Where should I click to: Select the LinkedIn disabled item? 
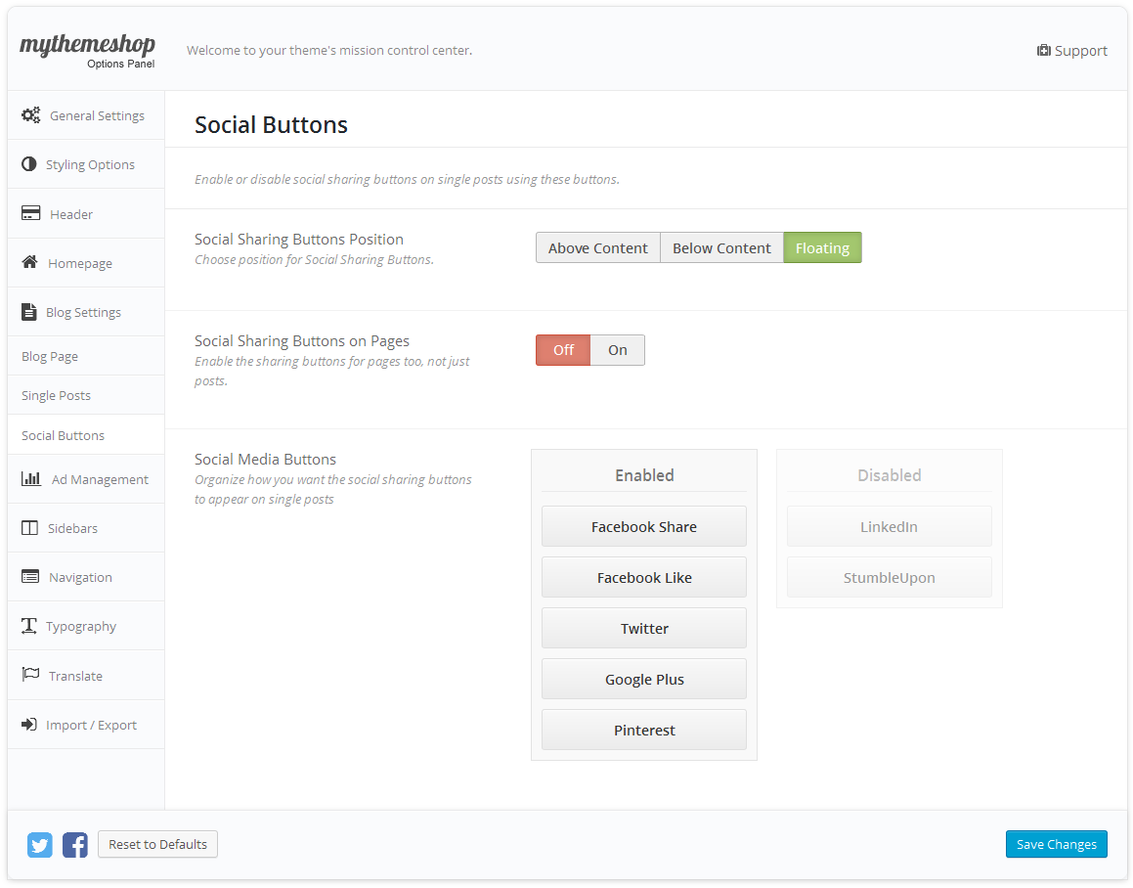[889, 526]
